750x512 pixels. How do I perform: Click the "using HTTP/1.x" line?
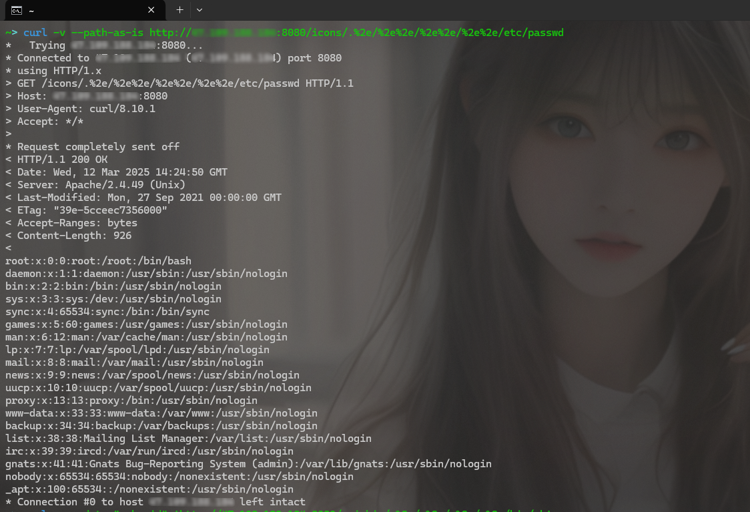53,71
